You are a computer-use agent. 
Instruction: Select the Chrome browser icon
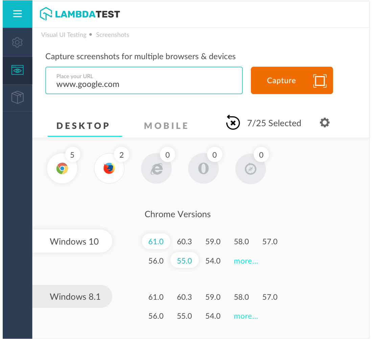62,168
